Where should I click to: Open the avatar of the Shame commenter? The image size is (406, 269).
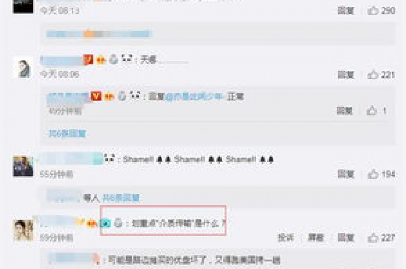[23, 167]
